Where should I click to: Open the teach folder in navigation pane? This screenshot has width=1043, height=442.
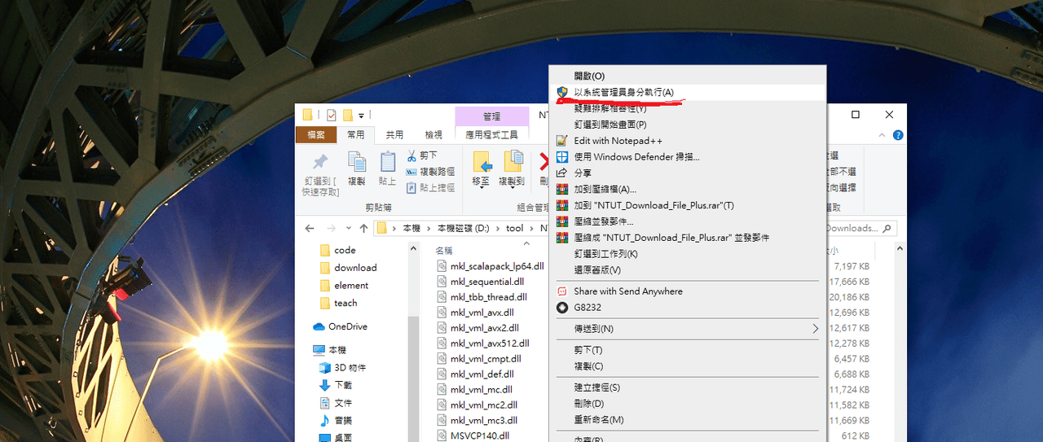click(x=345, y=303)
